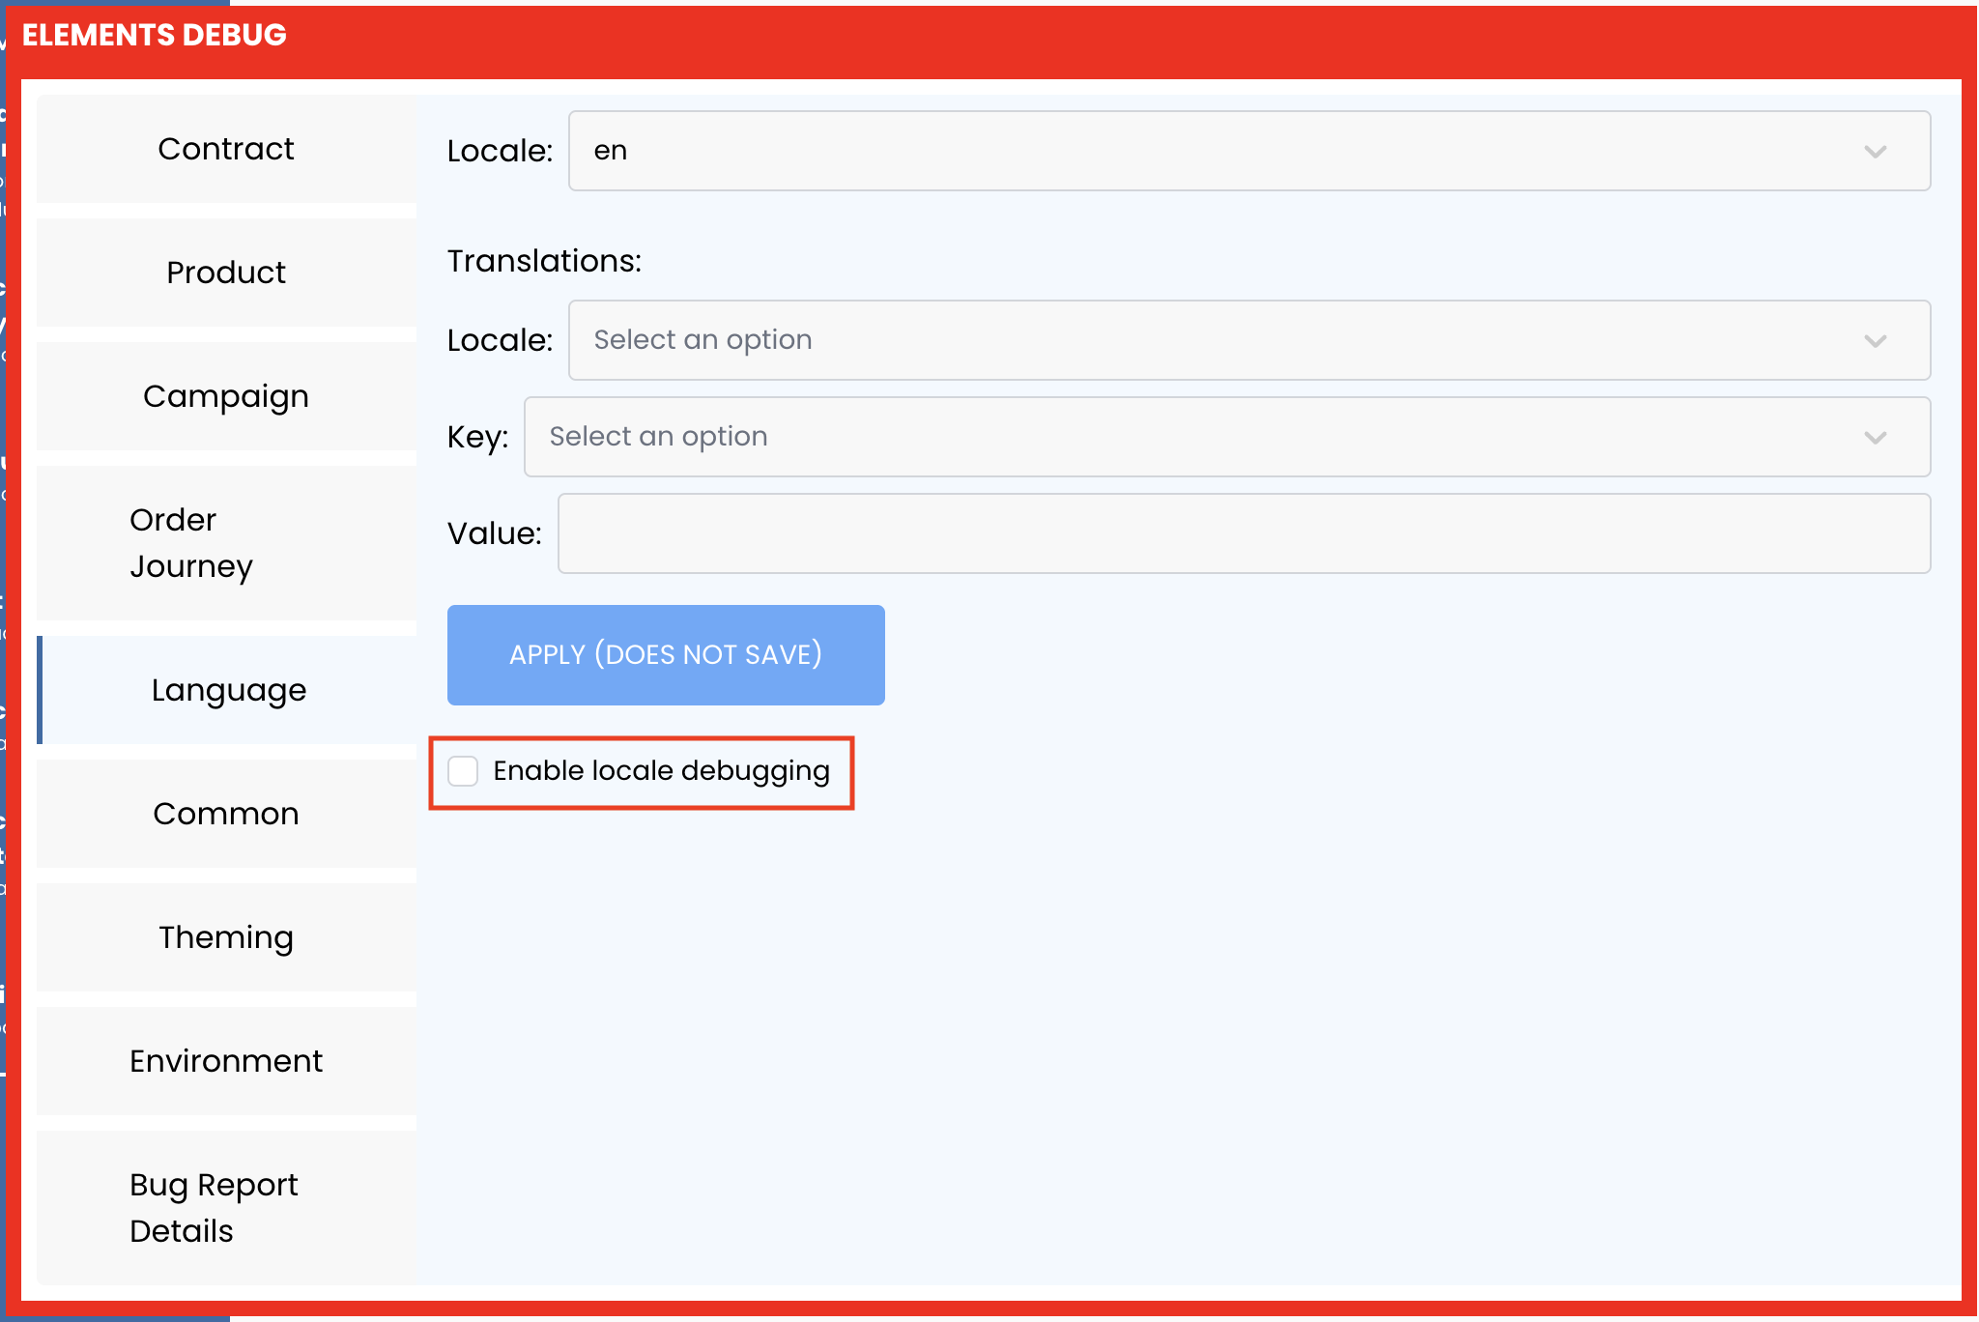This screenshot has height=1322, width=1979.
Task: Open the top Locale dropdown showing en
Action: pos(1249,151)
